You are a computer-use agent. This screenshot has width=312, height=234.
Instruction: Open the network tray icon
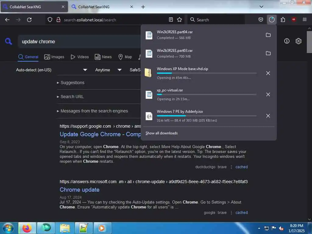[x=266, y=229]
